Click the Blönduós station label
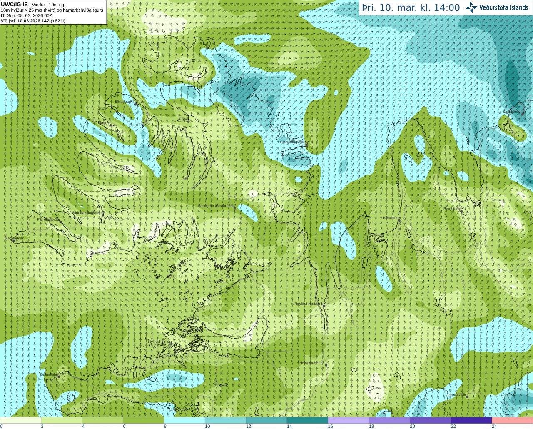This screenshot has height=429, width=533. click(x=391, y=217)
